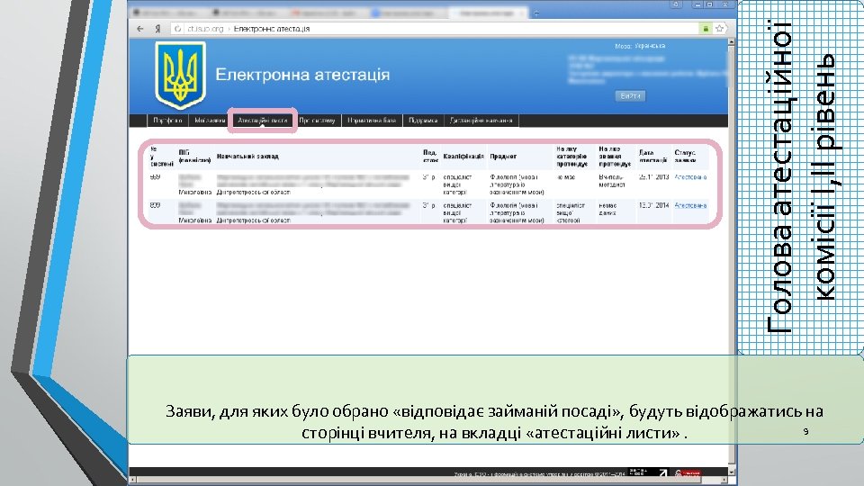
Task: Open a new browser tab with plus button
Action: tap(536, 13)
